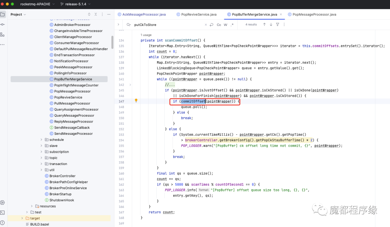Open search filter funnel icon
The width and height of the screenshot is (390, 227).
pos(278,25)
